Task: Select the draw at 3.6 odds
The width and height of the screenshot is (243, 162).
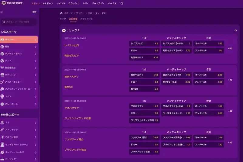Action: 144,50
